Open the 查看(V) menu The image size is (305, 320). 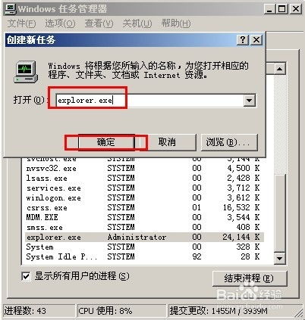pyautogui.click(x=99, y=23)
